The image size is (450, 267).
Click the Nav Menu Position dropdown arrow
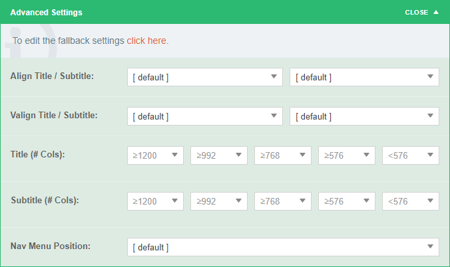click(x=430, y=247)
